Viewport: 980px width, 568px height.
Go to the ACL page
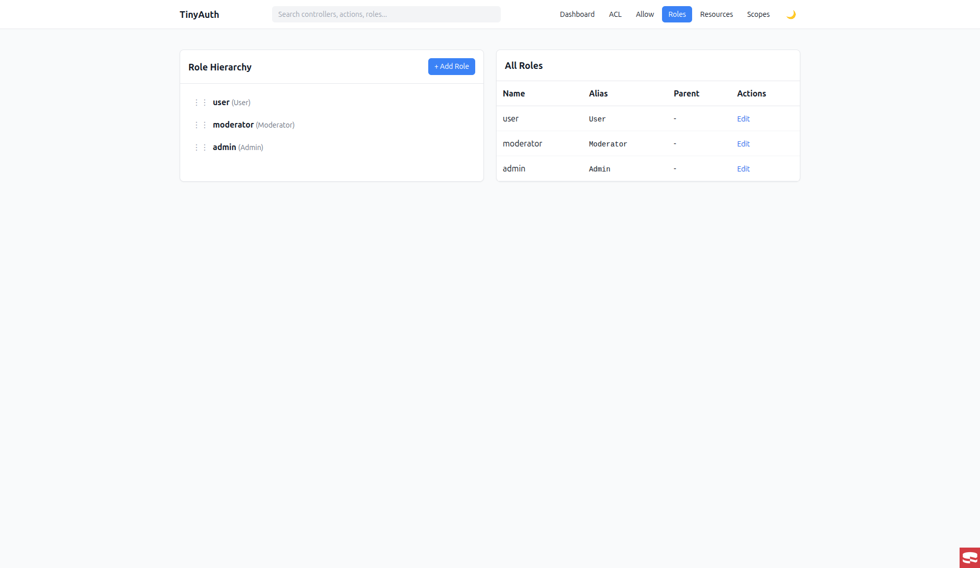pyautogui.click(x=615, y=14)
